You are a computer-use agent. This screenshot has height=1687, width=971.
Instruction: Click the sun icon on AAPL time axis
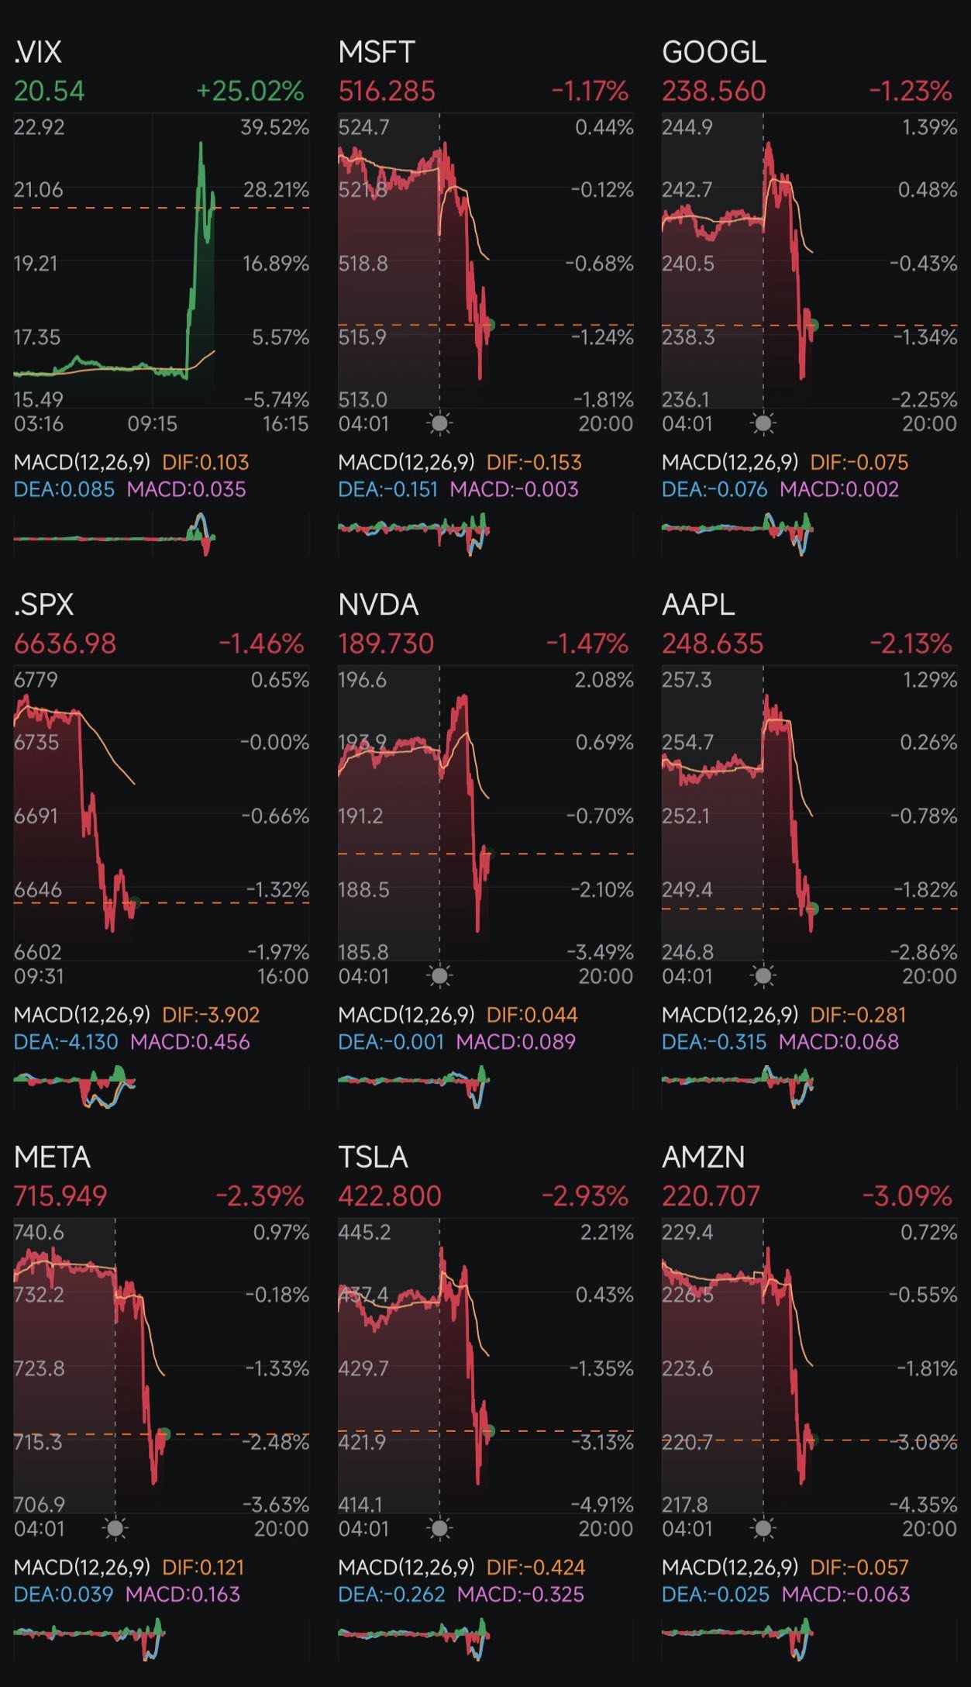point(763,976)
